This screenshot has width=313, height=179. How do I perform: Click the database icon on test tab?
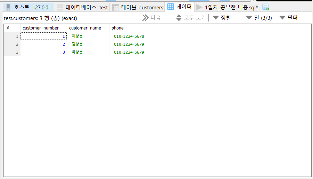pos(60,7)
